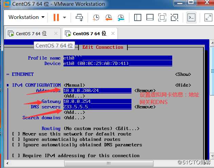Check Ignore automatically obtained routes
Image resolution: width=214 pixels, height=168 pixels.
pos(16,140)
